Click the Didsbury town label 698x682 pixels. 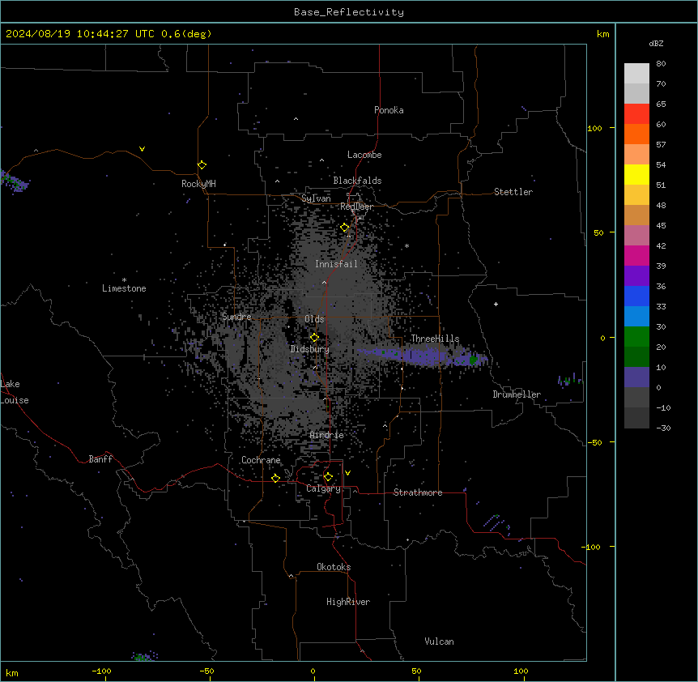pos(309,349)
